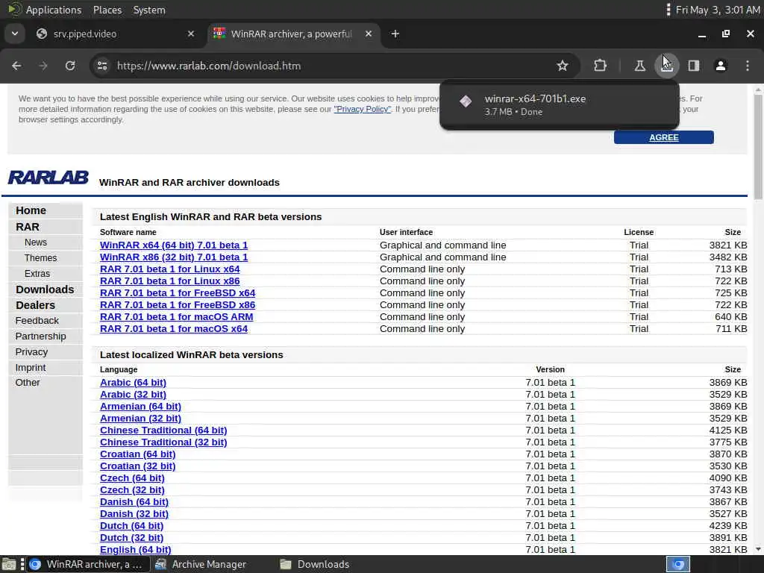764x573 pixels.
Task: Open RAR section in sidebar
Action: click(x=28, y=227)
